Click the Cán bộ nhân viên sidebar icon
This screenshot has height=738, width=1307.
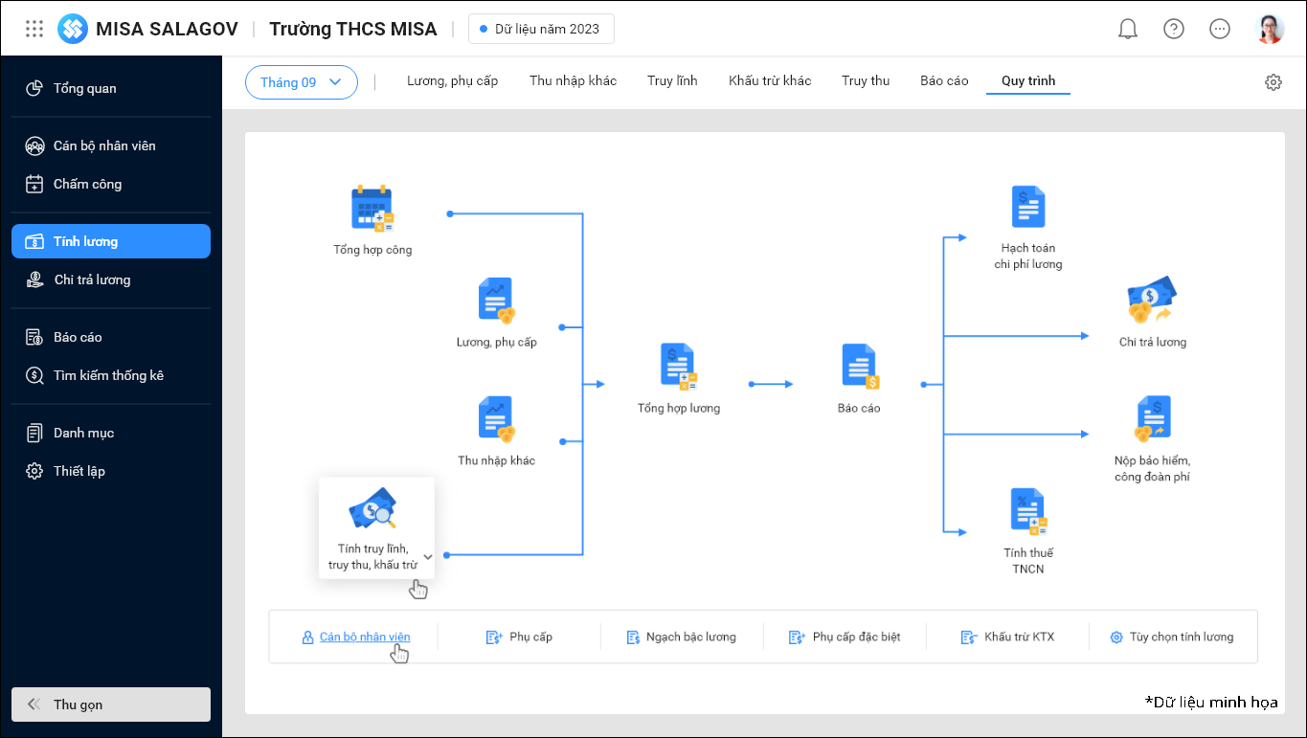tap(34, 145)
